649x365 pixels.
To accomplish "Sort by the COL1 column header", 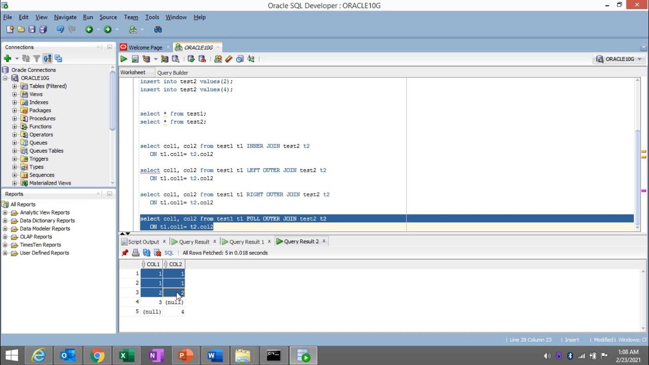I will tap(152, 264).
